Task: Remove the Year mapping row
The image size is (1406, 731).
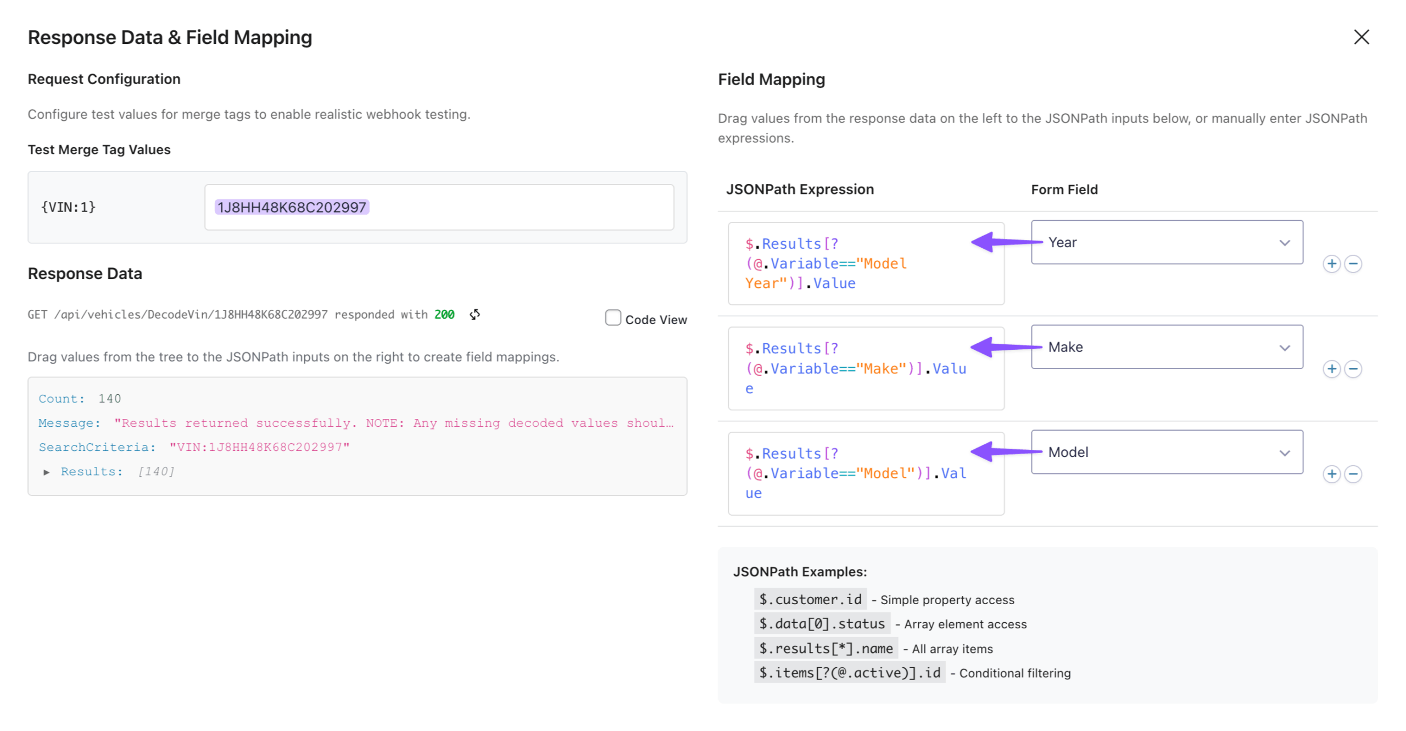Action: 1353,264
